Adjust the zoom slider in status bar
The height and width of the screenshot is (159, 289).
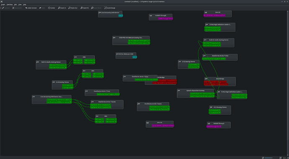(x=272, y=158)
